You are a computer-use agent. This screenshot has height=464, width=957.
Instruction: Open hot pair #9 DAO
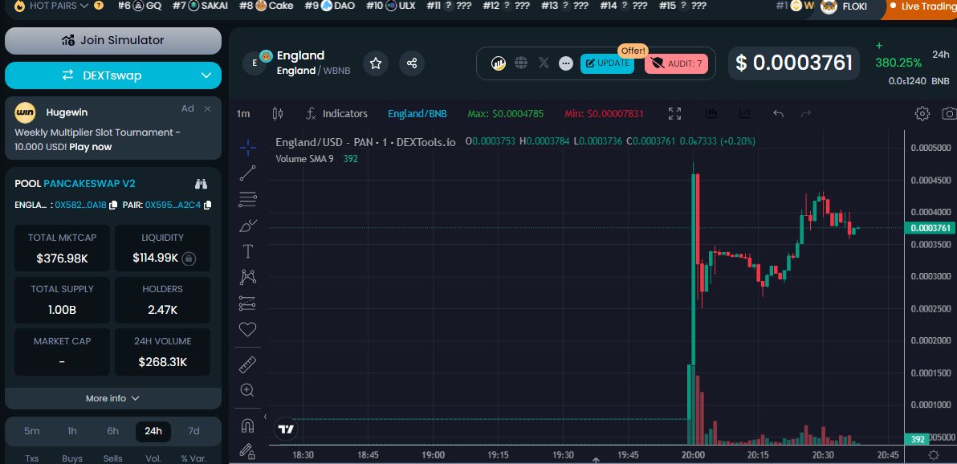pos(330,6)
